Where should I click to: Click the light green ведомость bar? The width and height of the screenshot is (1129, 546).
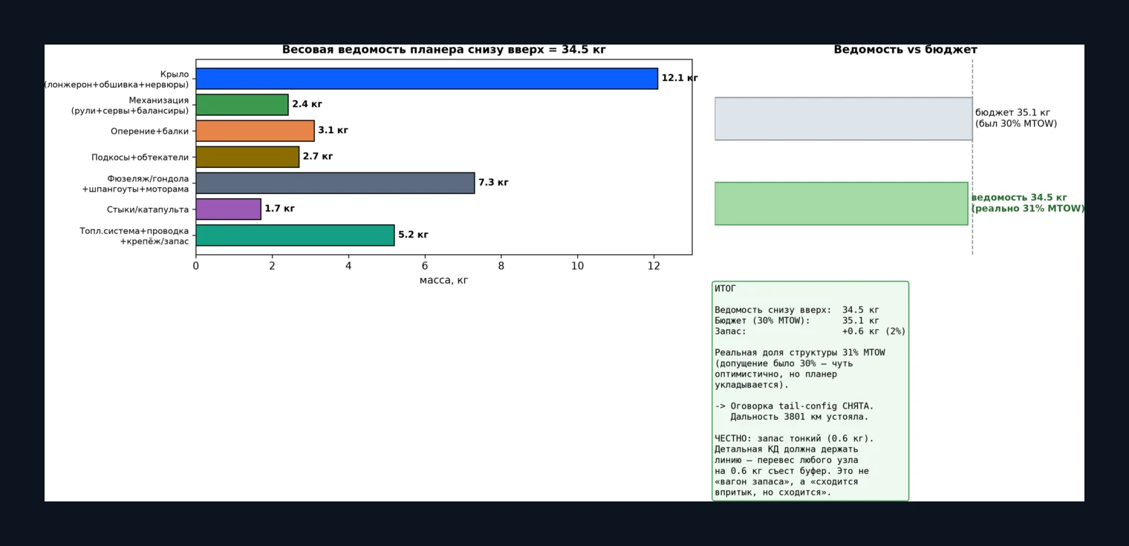842,204
